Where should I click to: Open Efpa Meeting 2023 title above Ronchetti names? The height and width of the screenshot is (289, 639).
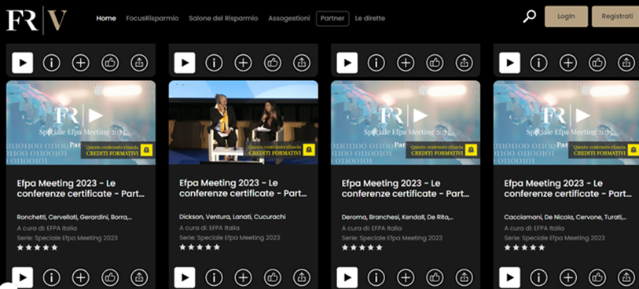pyautogui.click(x=81, y=188)
